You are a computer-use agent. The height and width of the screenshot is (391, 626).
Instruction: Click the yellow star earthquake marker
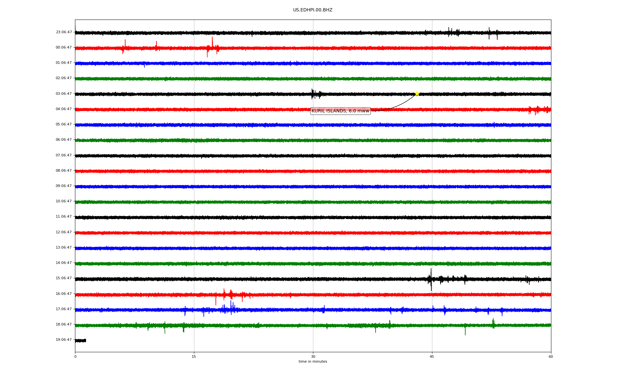coord(417,94)
